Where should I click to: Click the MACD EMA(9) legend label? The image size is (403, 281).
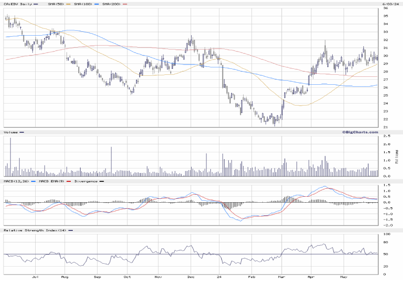pos(51,181)
